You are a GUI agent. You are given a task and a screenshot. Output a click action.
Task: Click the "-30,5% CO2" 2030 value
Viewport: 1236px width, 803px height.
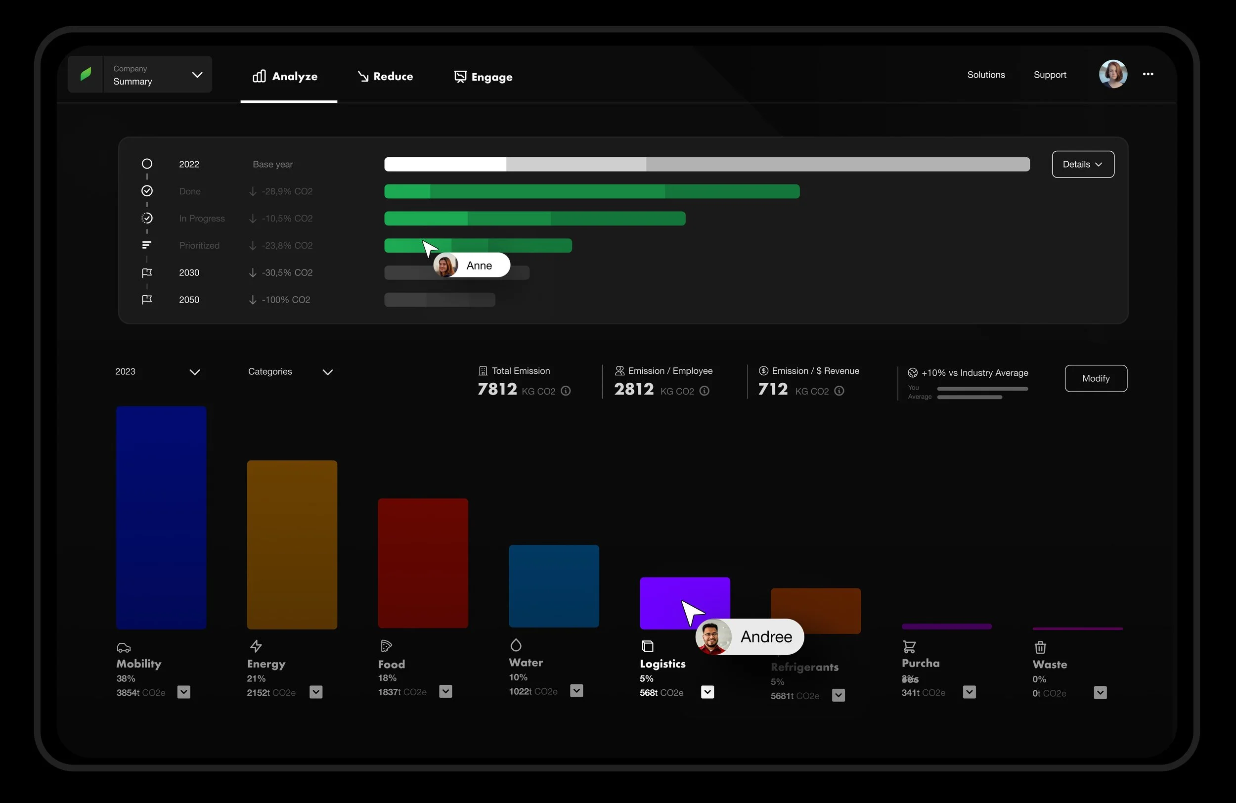pyautogui.click(x=287, y=272)
